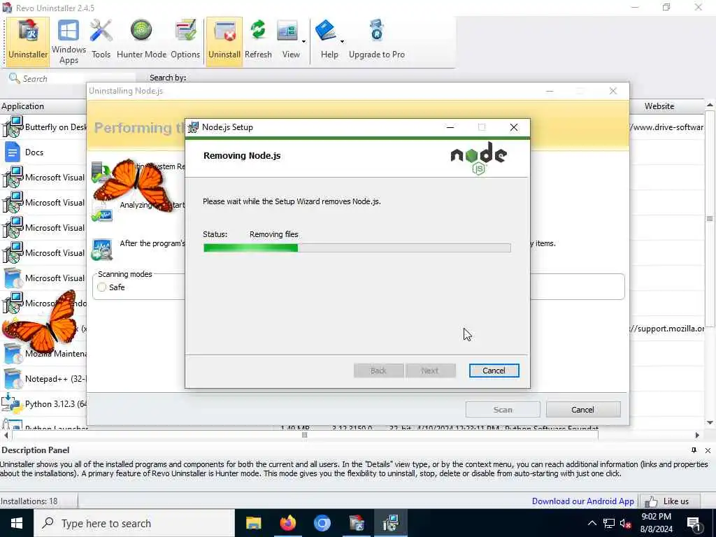
Task: Click the Installations: 18 status text
Action: (29, 501)
